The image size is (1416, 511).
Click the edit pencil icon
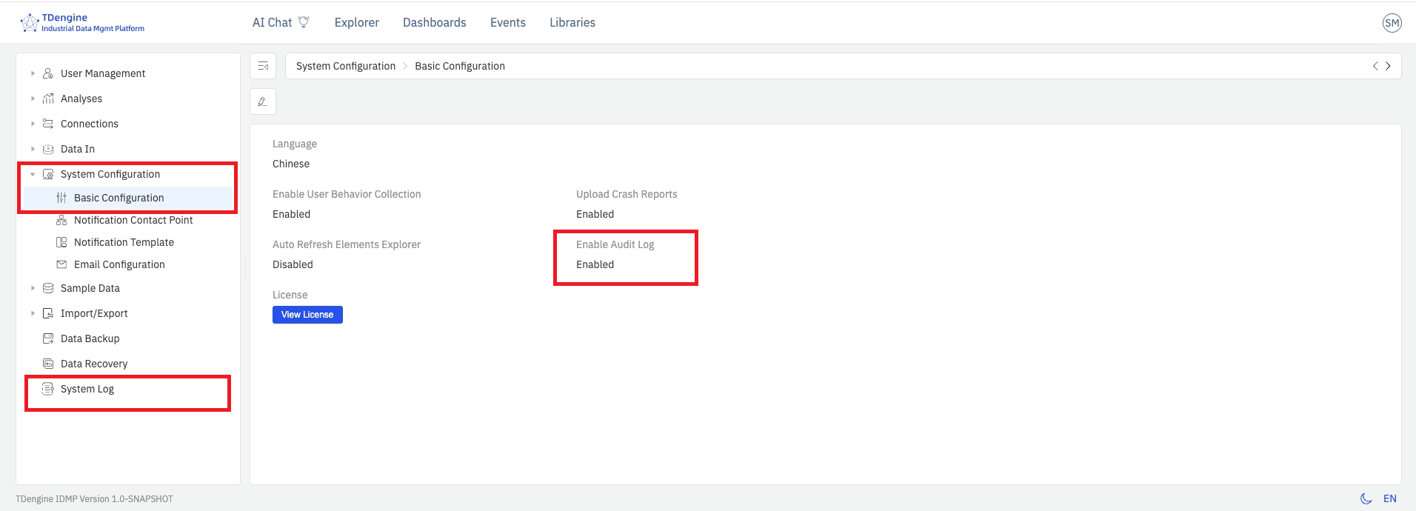click(x=263, y=101)
